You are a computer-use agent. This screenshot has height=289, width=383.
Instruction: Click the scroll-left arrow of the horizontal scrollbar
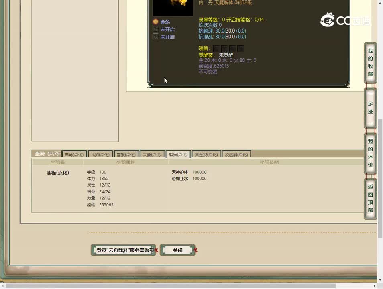click(x=2, y=285)
